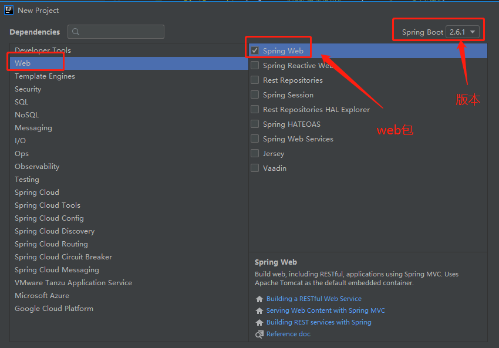499x348 pixels.
Task: Click the Spring HATEOAS label
Action: click(292, 124)
